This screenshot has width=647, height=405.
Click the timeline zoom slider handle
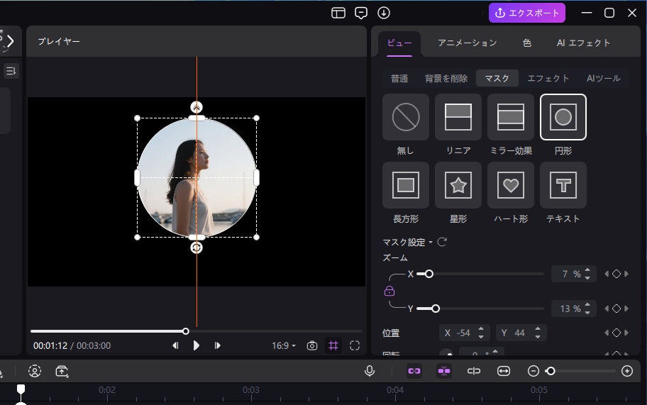point(551,371)
